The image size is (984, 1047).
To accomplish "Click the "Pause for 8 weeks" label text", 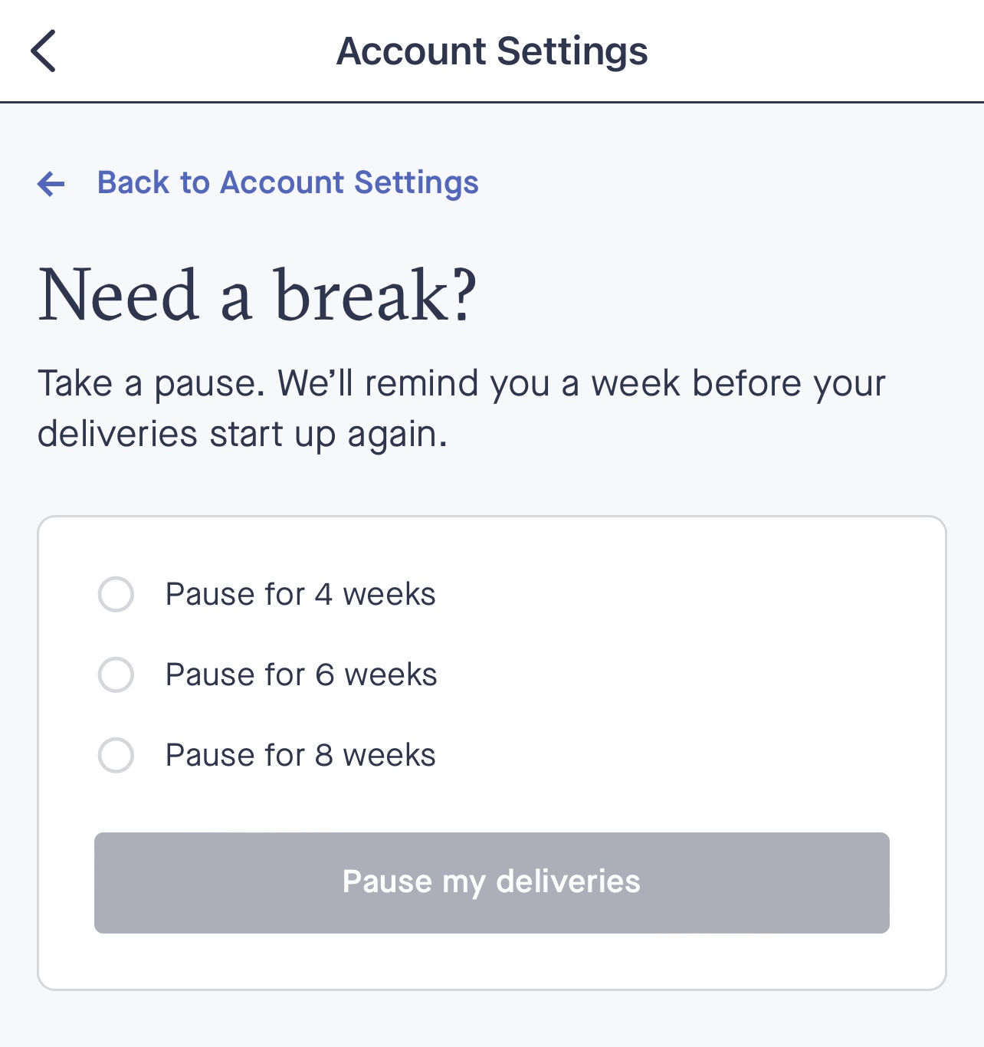I will [x=300, y=755].
